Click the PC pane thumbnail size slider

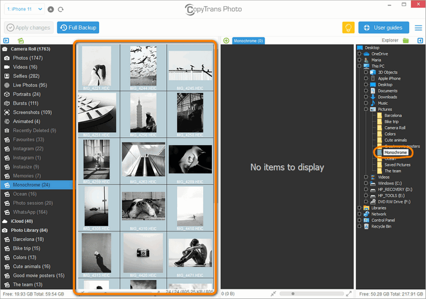312,294
